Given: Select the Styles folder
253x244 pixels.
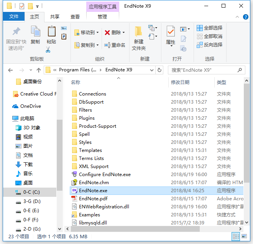Looking at the screenshot, I should pyautogui.click(x=156, y=142).
